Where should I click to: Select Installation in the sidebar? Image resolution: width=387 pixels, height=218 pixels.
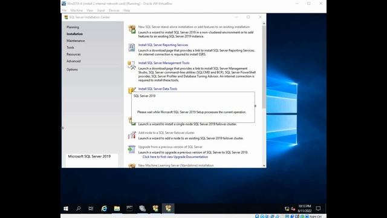pyautogui.click(x=74, y=34)
